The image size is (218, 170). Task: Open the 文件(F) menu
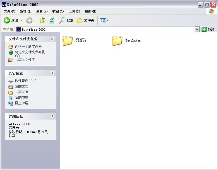pyautogui.click(x=9, y=11)
